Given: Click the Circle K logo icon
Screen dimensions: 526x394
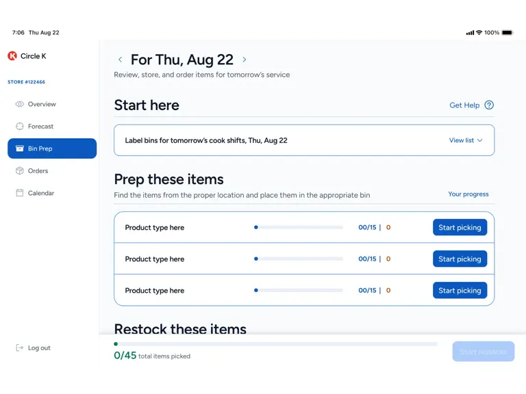Looking at the screenshot, I should [12, 55].
